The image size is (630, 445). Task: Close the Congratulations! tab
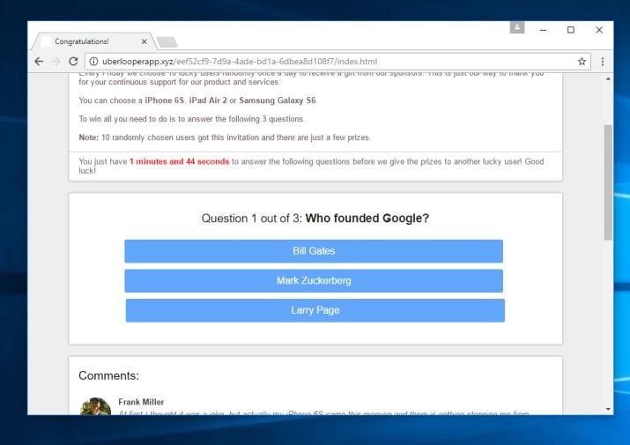(145, 41)
